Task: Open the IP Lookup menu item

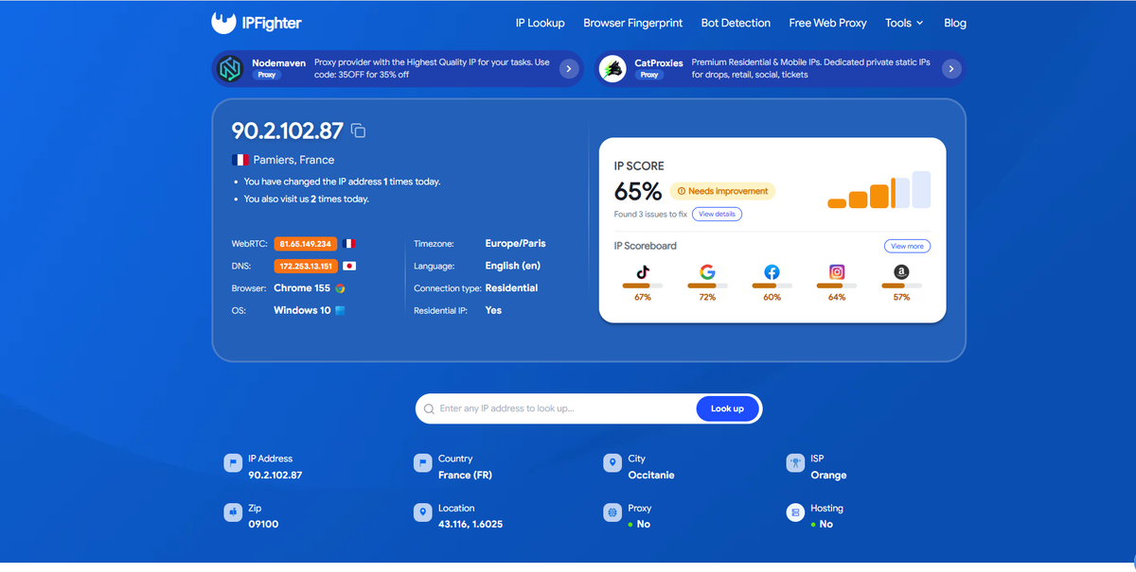Action: click(540, 23)
